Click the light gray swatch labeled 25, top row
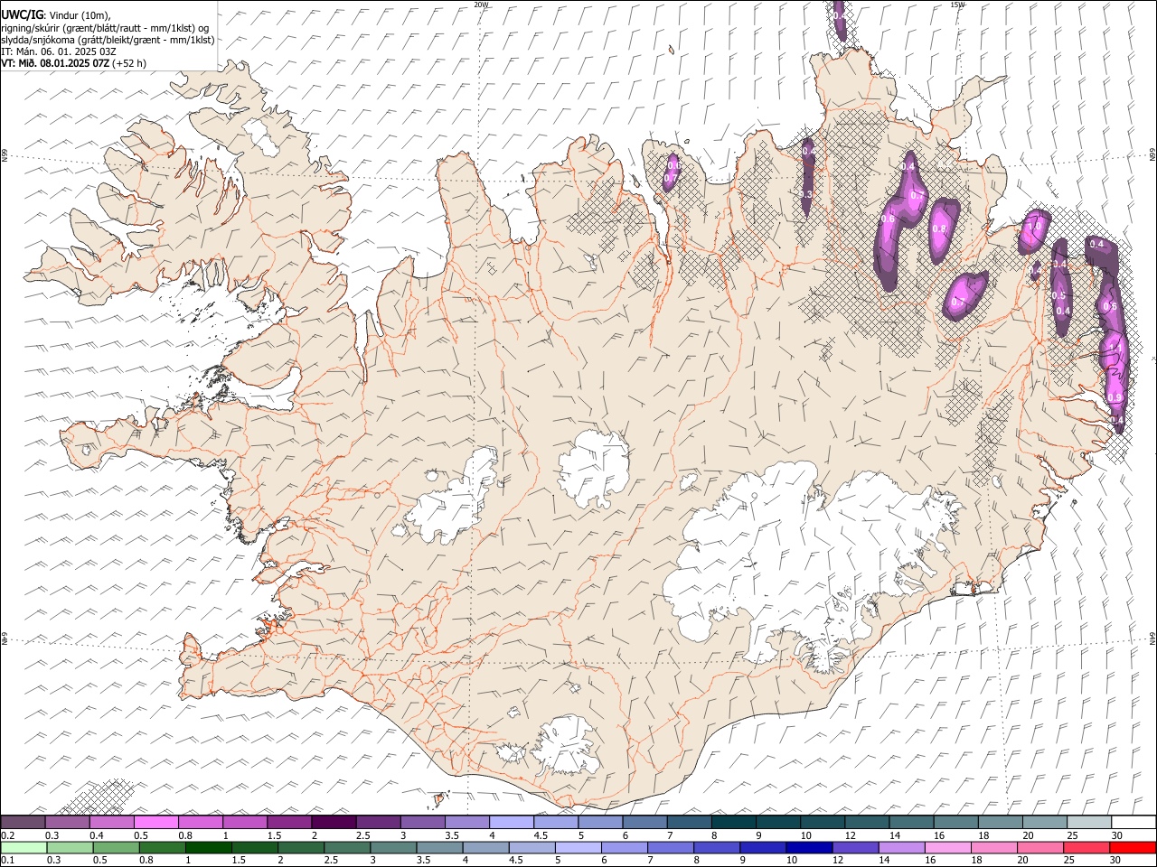This screenshot has width=1157, height=867. tap(1089, 822)
